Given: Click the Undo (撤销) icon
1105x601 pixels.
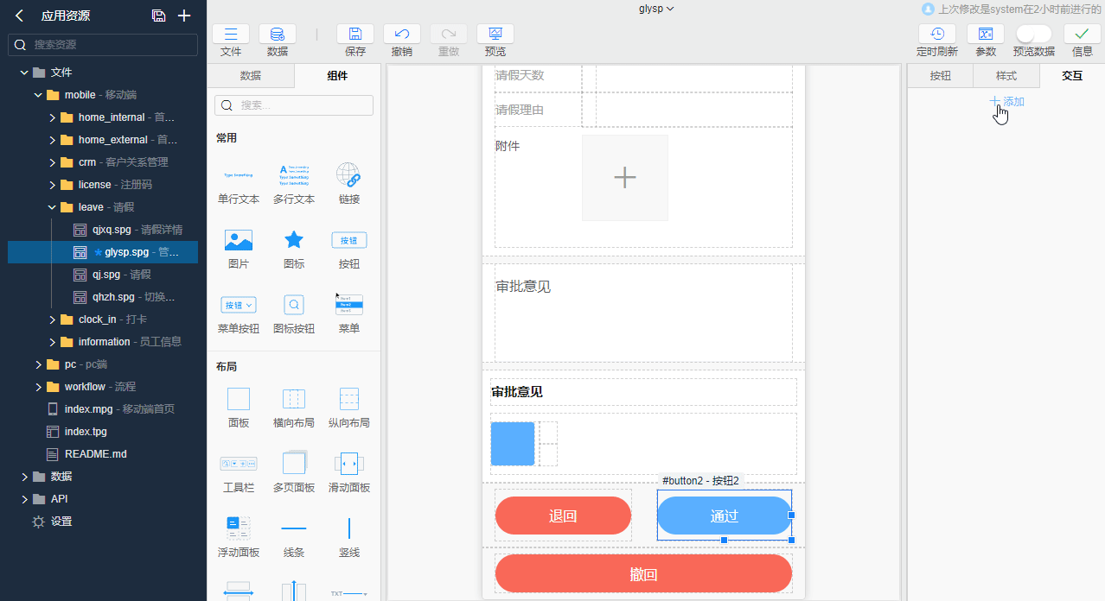Looking at the screenshot, I should (x=401, y=35).
